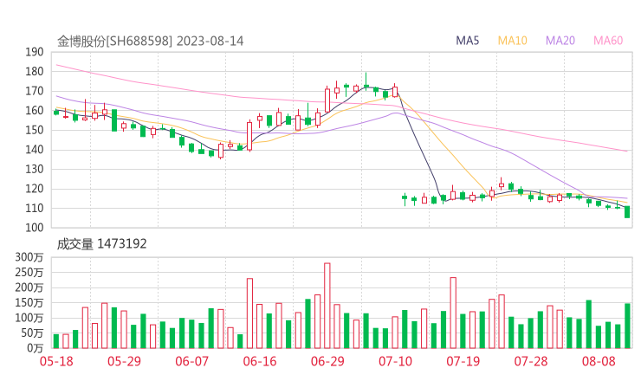Image resolution: width=641 pixels, height=381 pixels.
Task: Click the 140 price axis label
Action: [35, 150]
